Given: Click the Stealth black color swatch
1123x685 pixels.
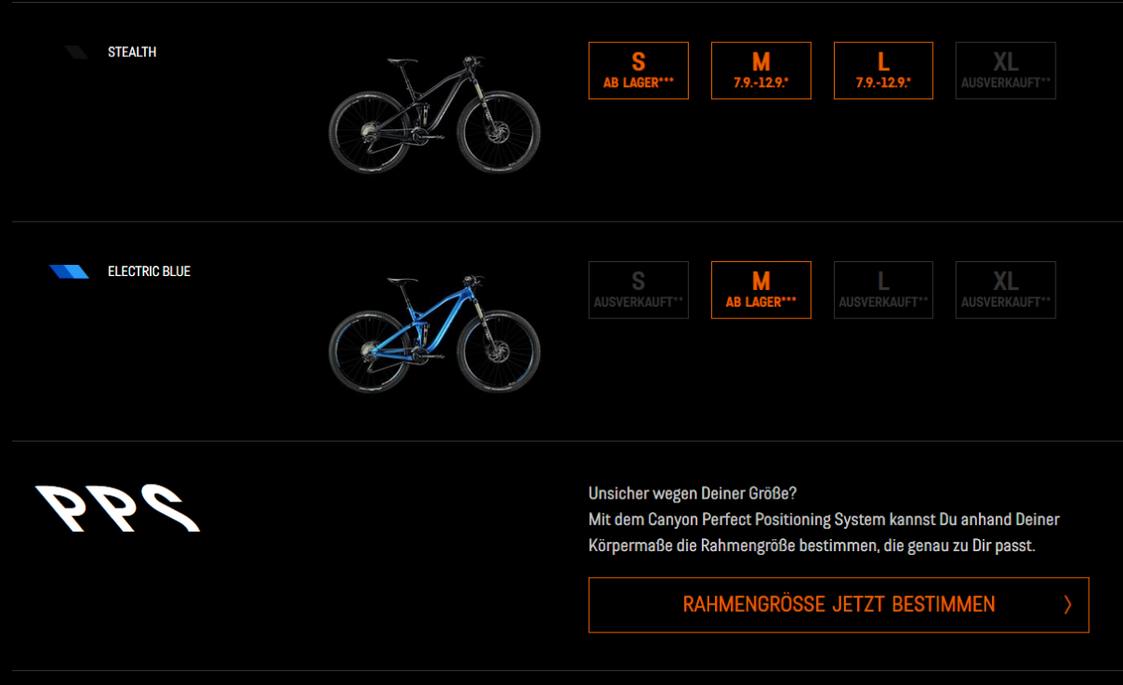Looking at the screenshot, I should tap(77, 52).
